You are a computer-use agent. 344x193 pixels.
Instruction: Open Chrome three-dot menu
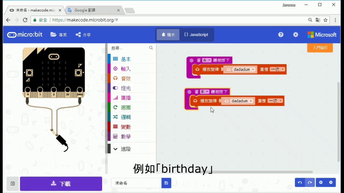tap(335, 20)
